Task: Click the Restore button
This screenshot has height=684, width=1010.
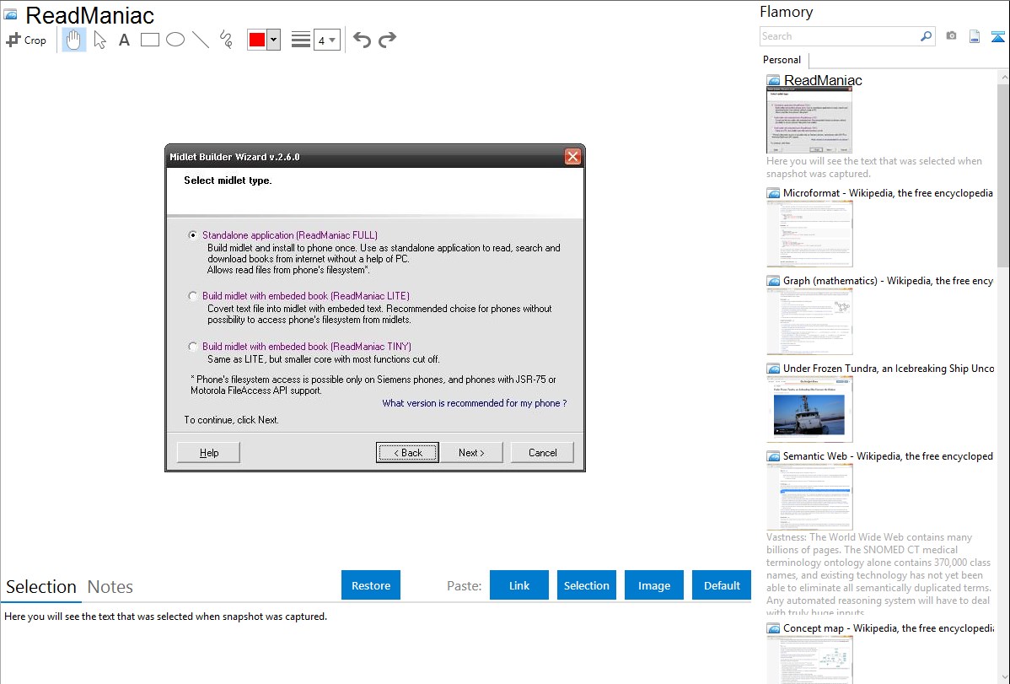Action: tap(371, 585)
